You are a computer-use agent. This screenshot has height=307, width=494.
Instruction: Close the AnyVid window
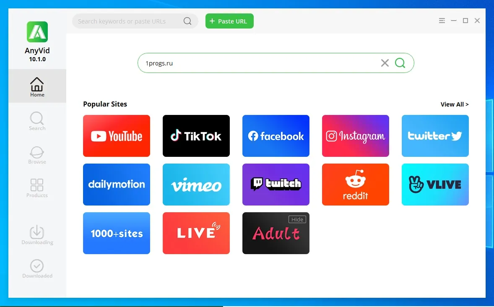point(477,21)
